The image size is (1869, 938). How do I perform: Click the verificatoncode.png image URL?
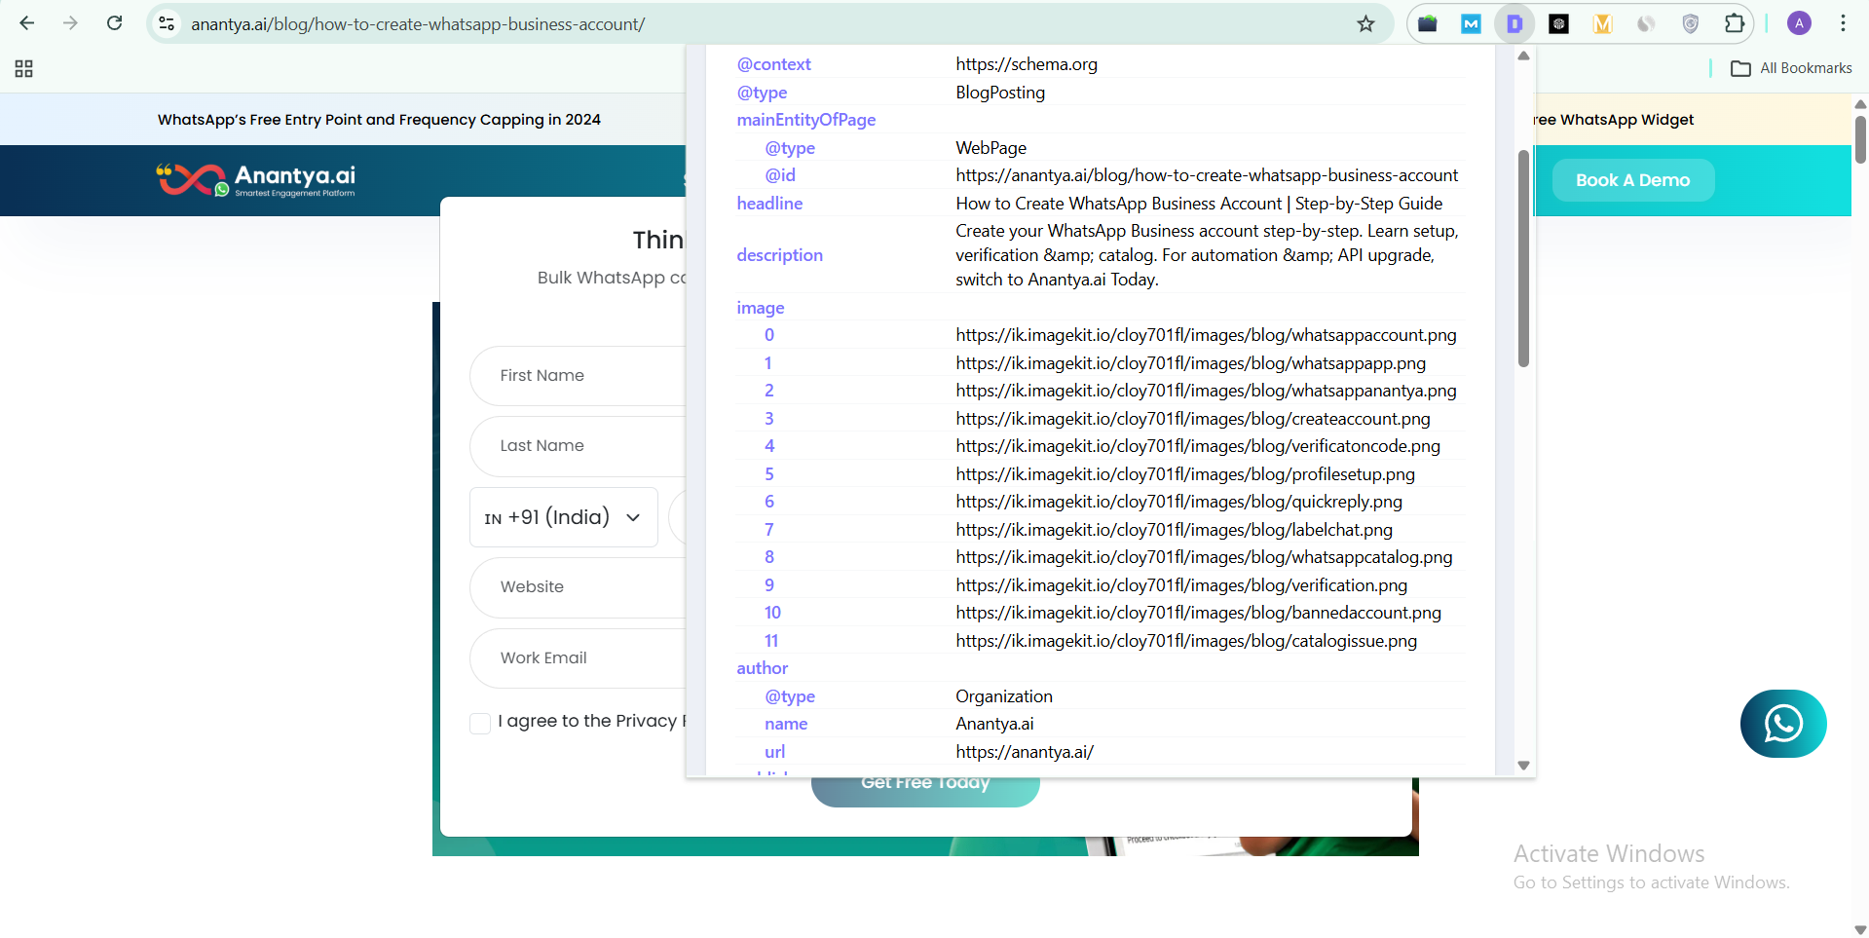coord(1198,446)
